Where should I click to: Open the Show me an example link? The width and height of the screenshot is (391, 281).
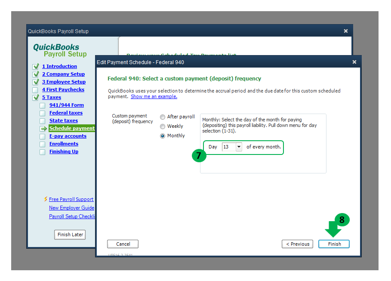[x=154, y=96]
